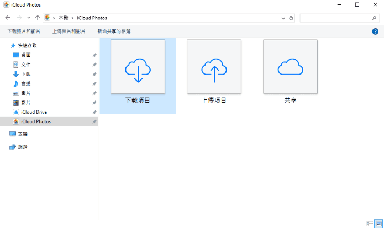Go back with the back arrow
Screen dimensions: 384x228
(x=8, y=18)
